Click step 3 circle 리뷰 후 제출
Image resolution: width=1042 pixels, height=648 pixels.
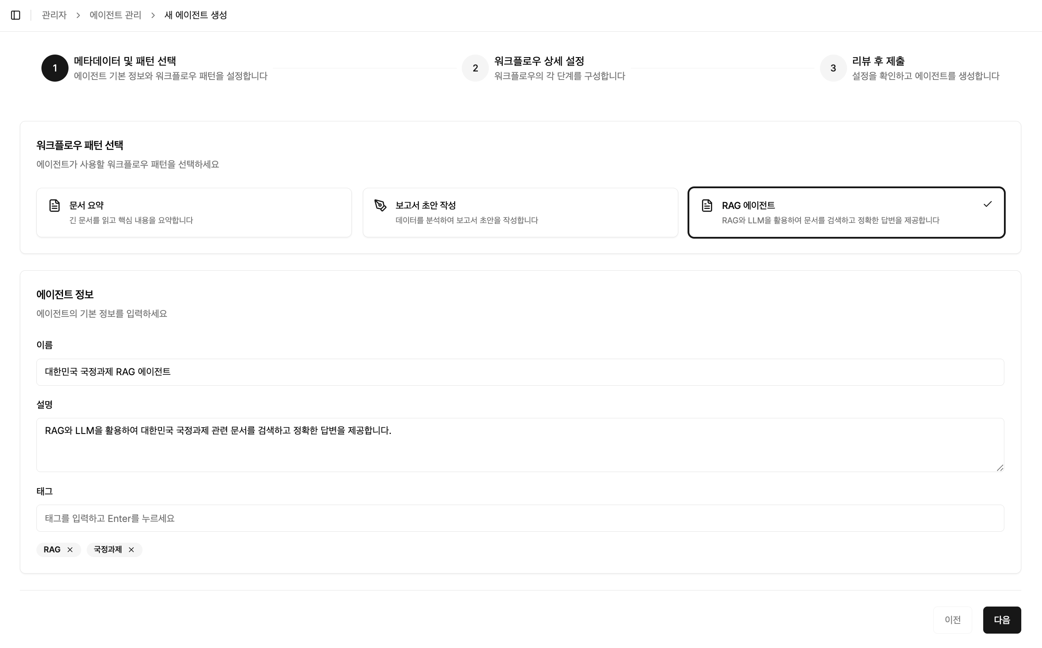[834, 68]
